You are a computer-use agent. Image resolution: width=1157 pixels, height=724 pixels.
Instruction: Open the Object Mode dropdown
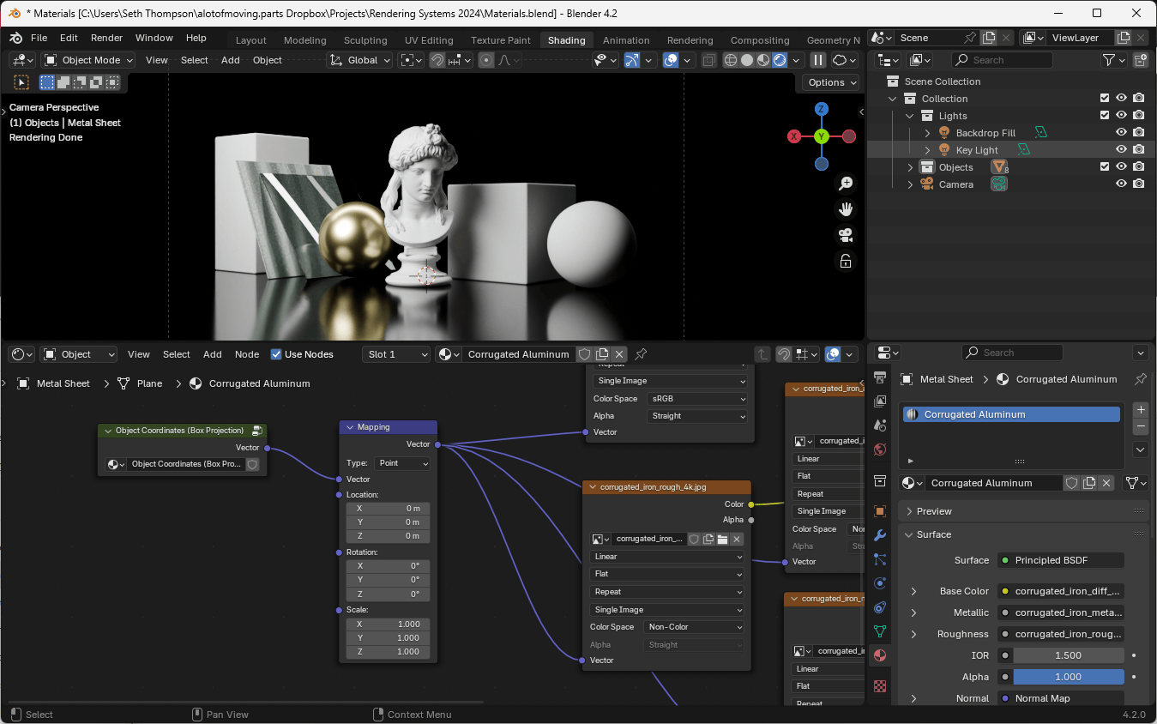(x=89, y=60)
